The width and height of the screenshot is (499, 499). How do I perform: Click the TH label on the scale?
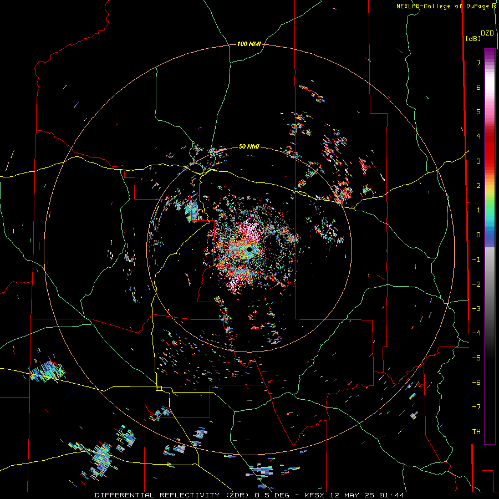(x=476, y=432)
